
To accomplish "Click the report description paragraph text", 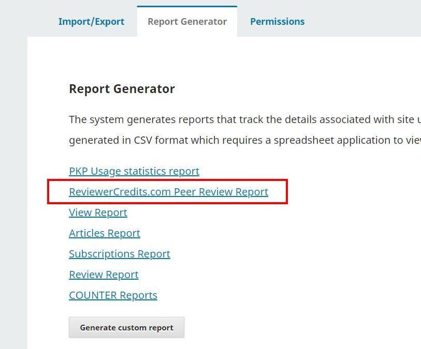I will tap(243, 130).
